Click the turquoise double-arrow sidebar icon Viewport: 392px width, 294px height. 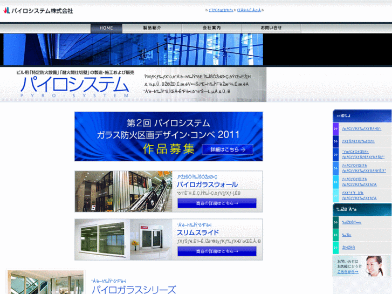click(x=335, y=248)
